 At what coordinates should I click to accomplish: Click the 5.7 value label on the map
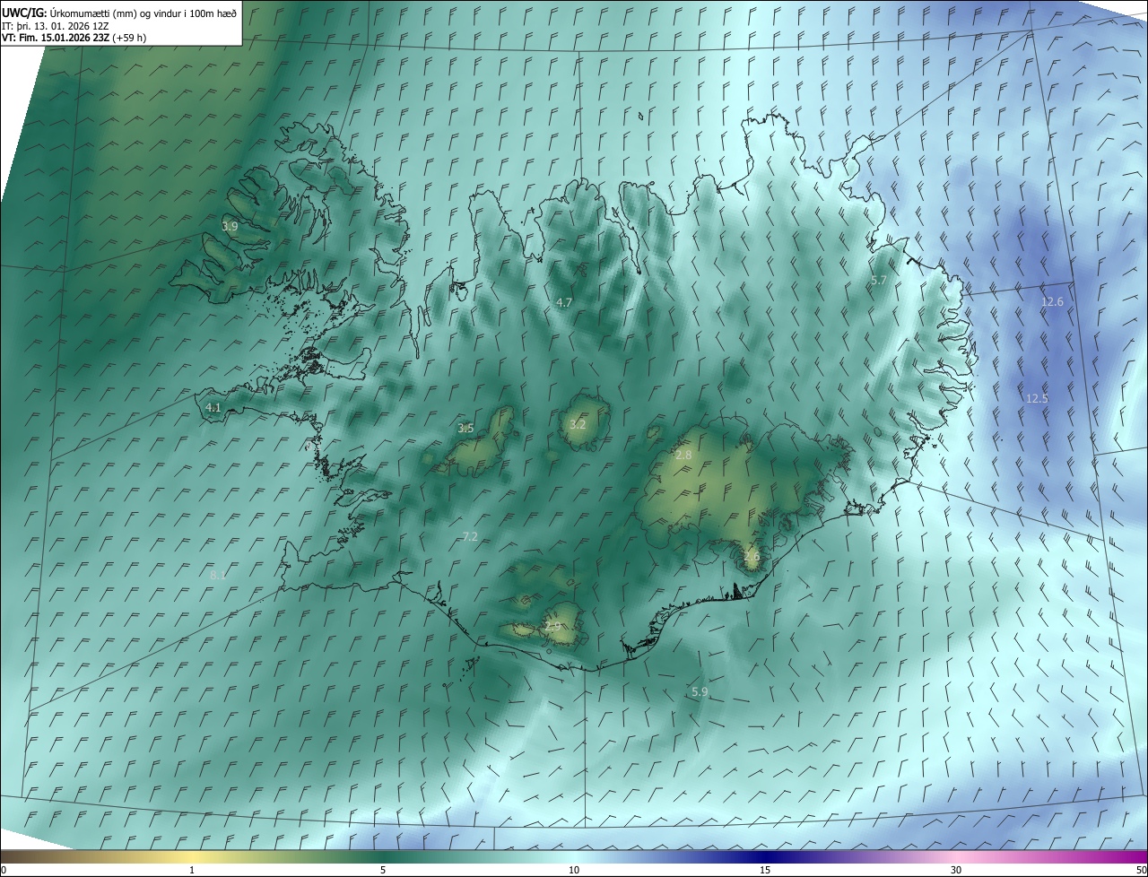point(879,281)
